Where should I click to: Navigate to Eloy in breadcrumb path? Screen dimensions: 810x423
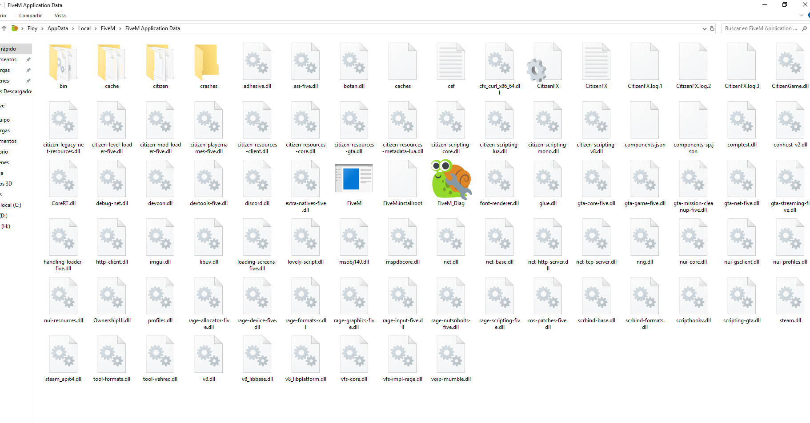point(32,28)
